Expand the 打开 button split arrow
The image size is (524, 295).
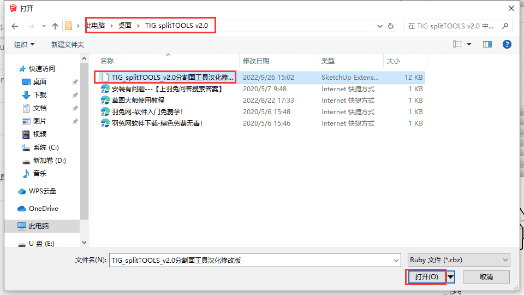coord(450,276)
